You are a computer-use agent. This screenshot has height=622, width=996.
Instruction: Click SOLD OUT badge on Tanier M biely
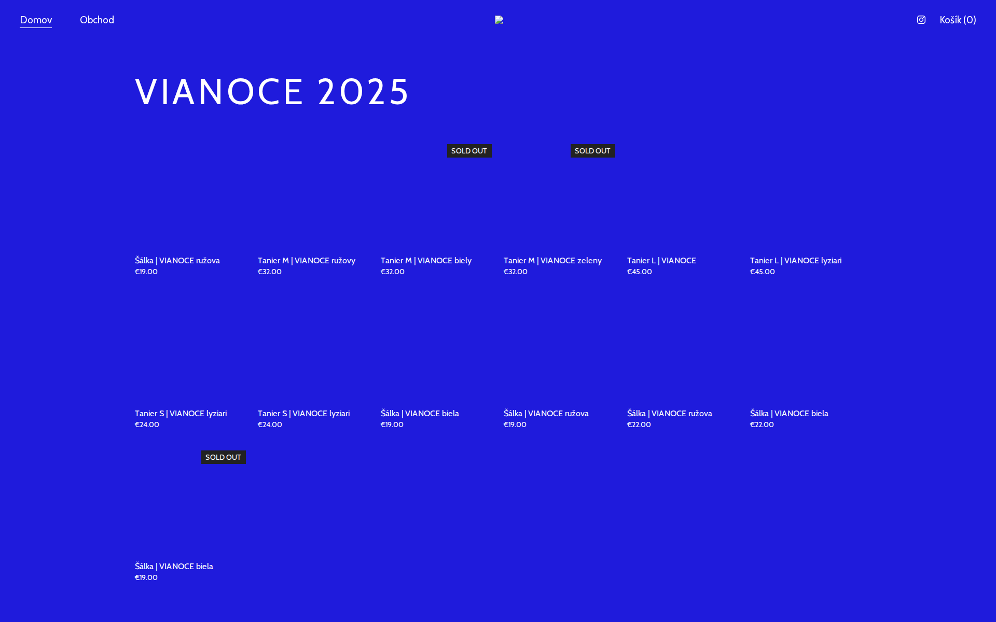pyautogui.click(x=469, y=151)
